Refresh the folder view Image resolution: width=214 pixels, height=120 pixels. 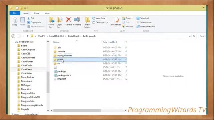pyautogui.click(x=194, y=36)
